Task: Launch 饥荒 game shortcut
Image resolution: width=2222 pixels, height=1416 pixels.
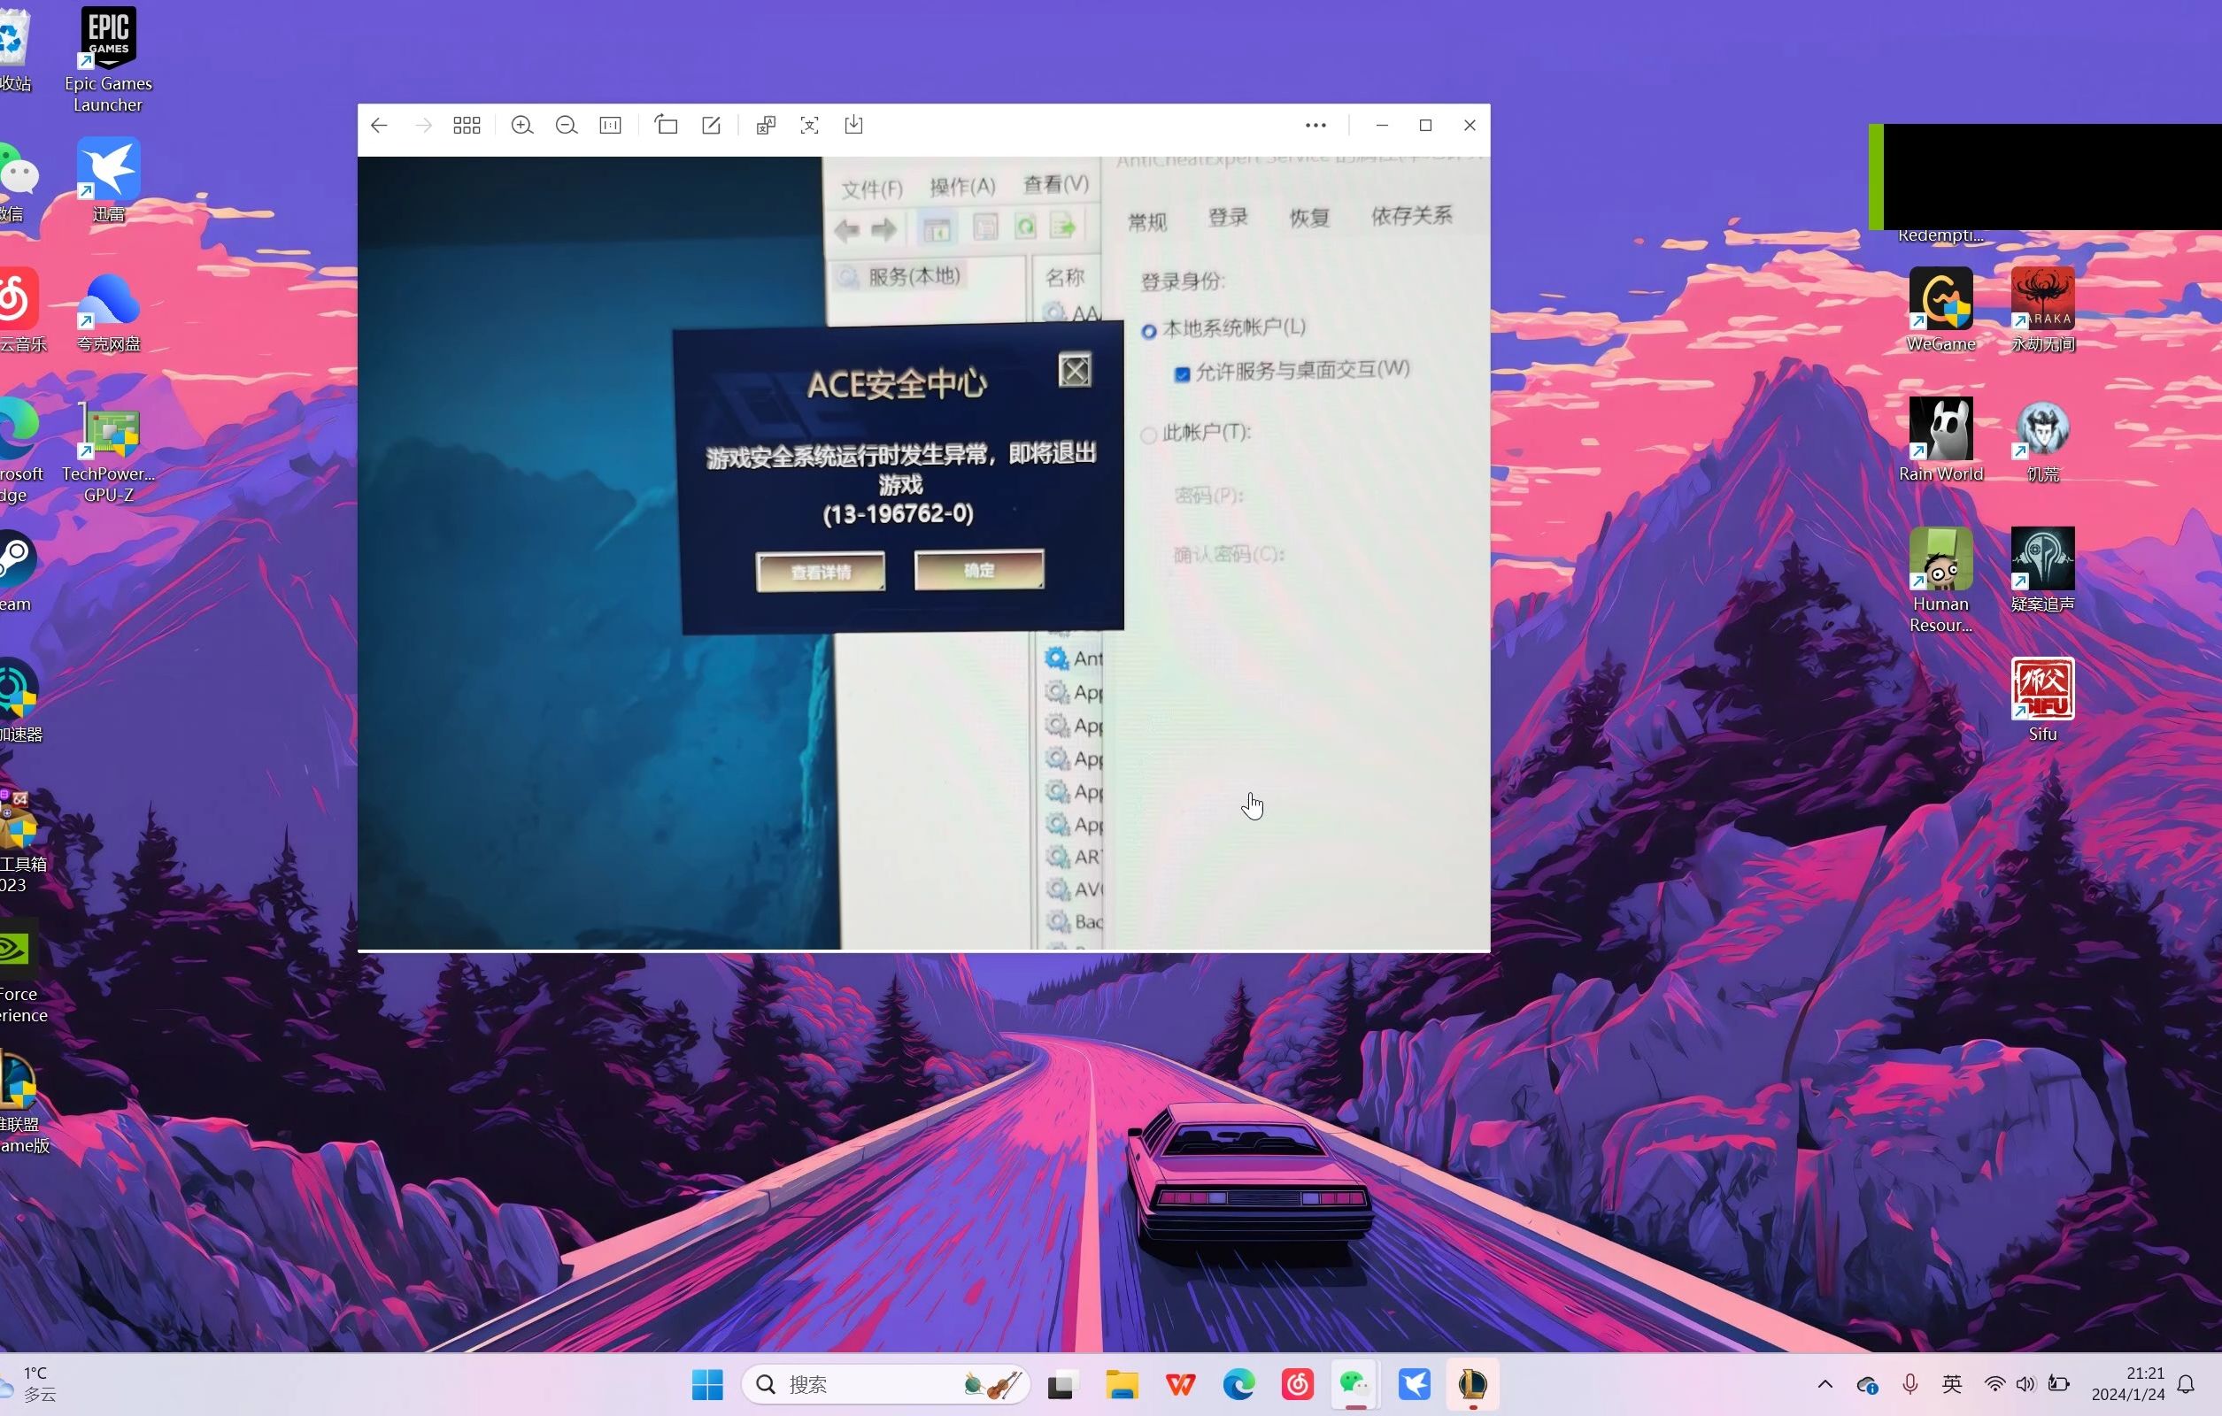Action: [2043, 441]
